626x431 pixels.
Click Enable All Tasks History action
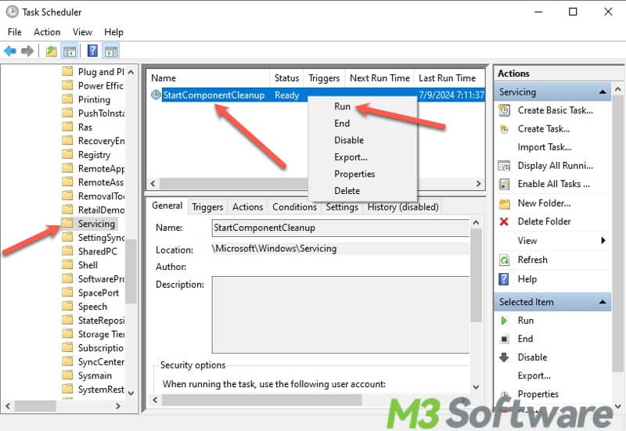[x=553, y=184]
